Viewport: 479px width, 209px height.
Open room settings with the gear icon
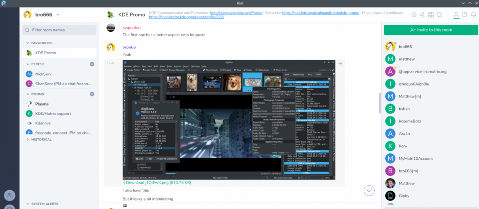coord(414,14)
